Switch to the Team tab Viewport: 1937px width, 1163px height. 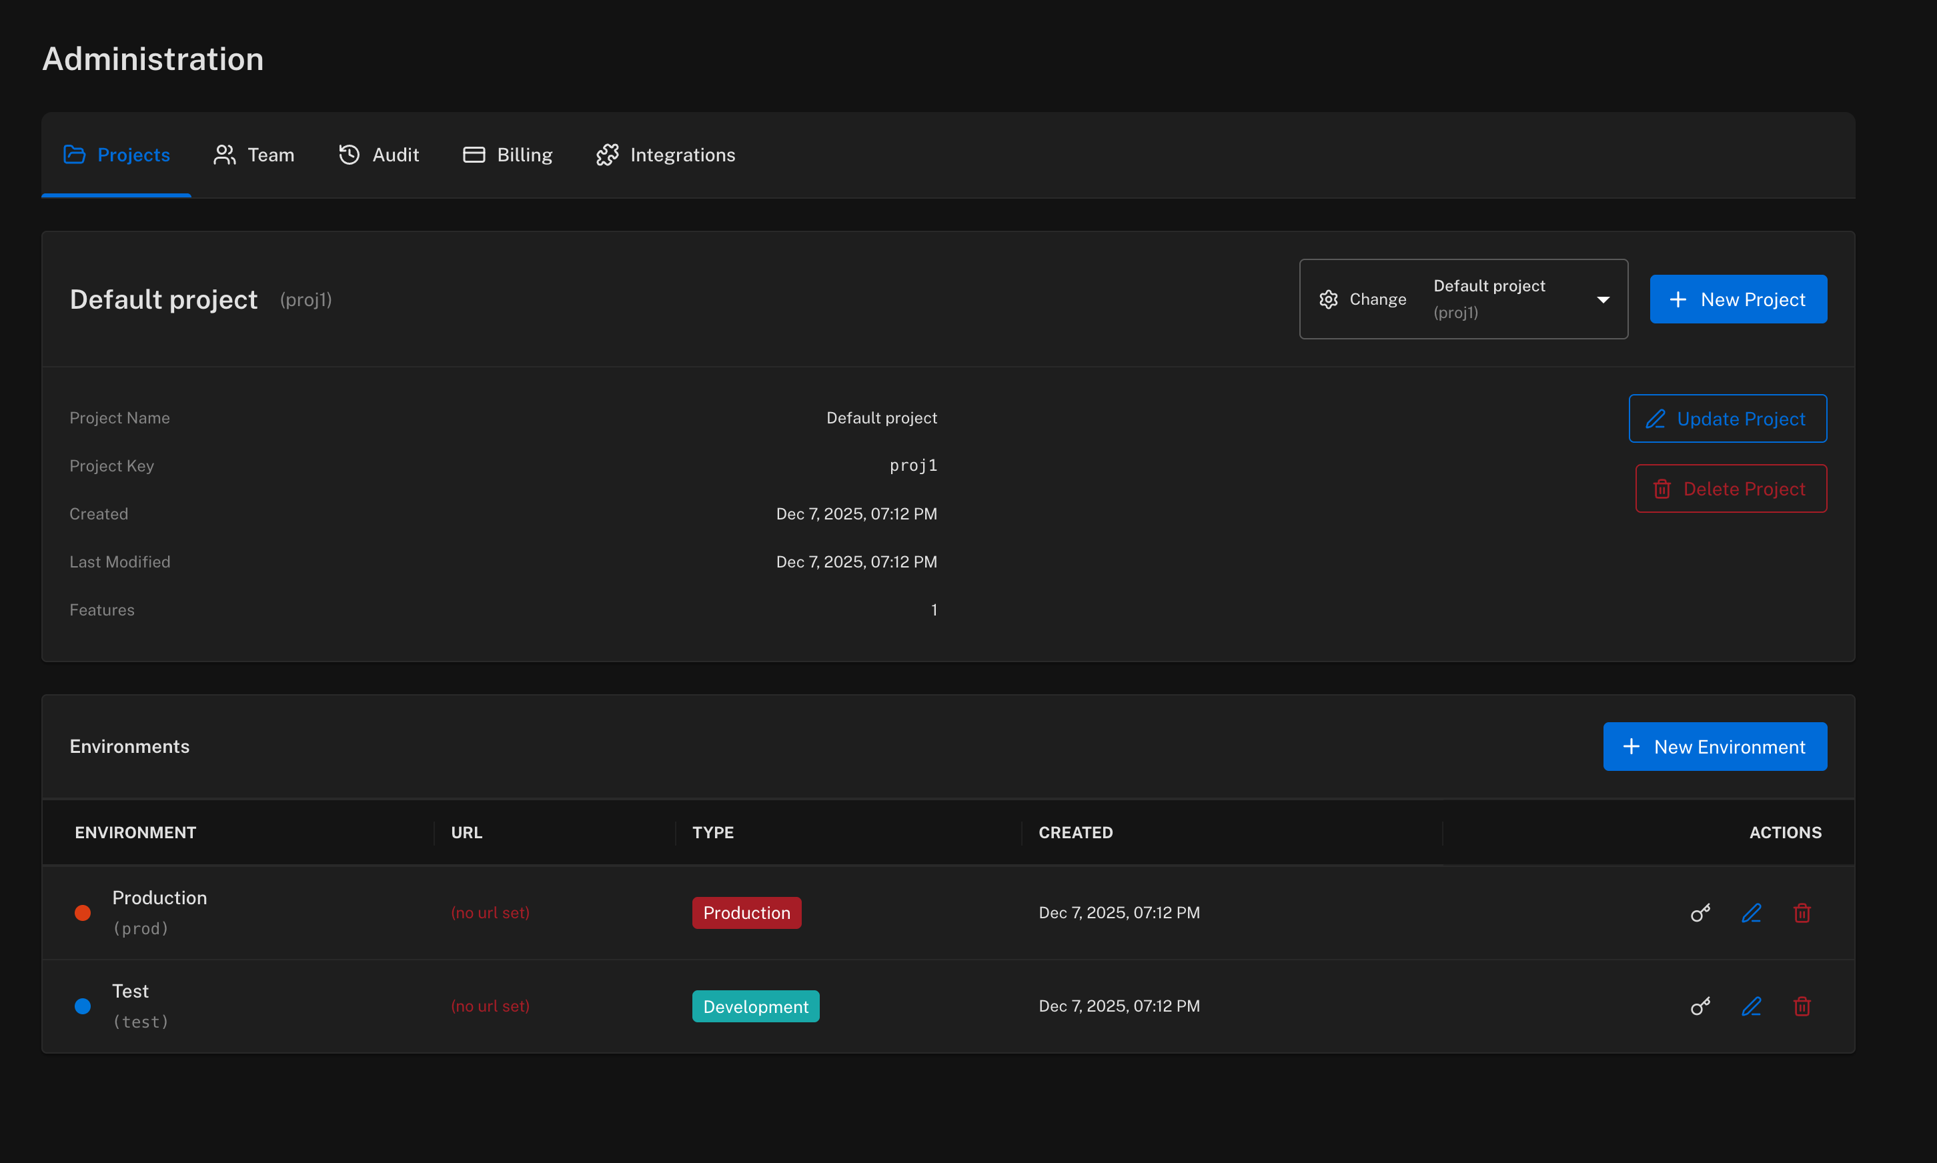point(254,155)
